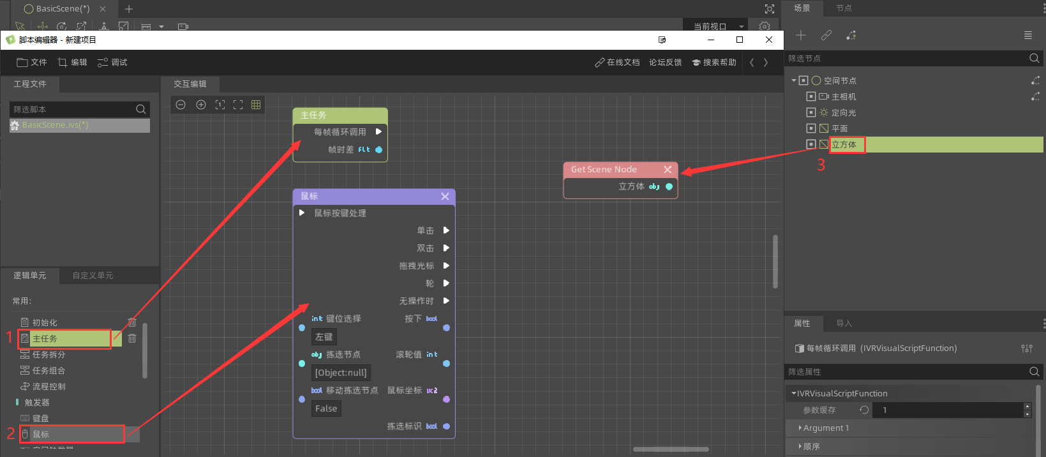Increase 参数缓存 value with up stepper

tap(1027, 406)
